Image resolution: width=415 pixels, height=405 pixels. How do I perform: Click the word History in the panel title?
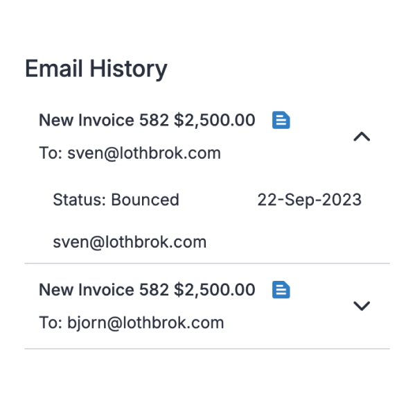point(129,69)
